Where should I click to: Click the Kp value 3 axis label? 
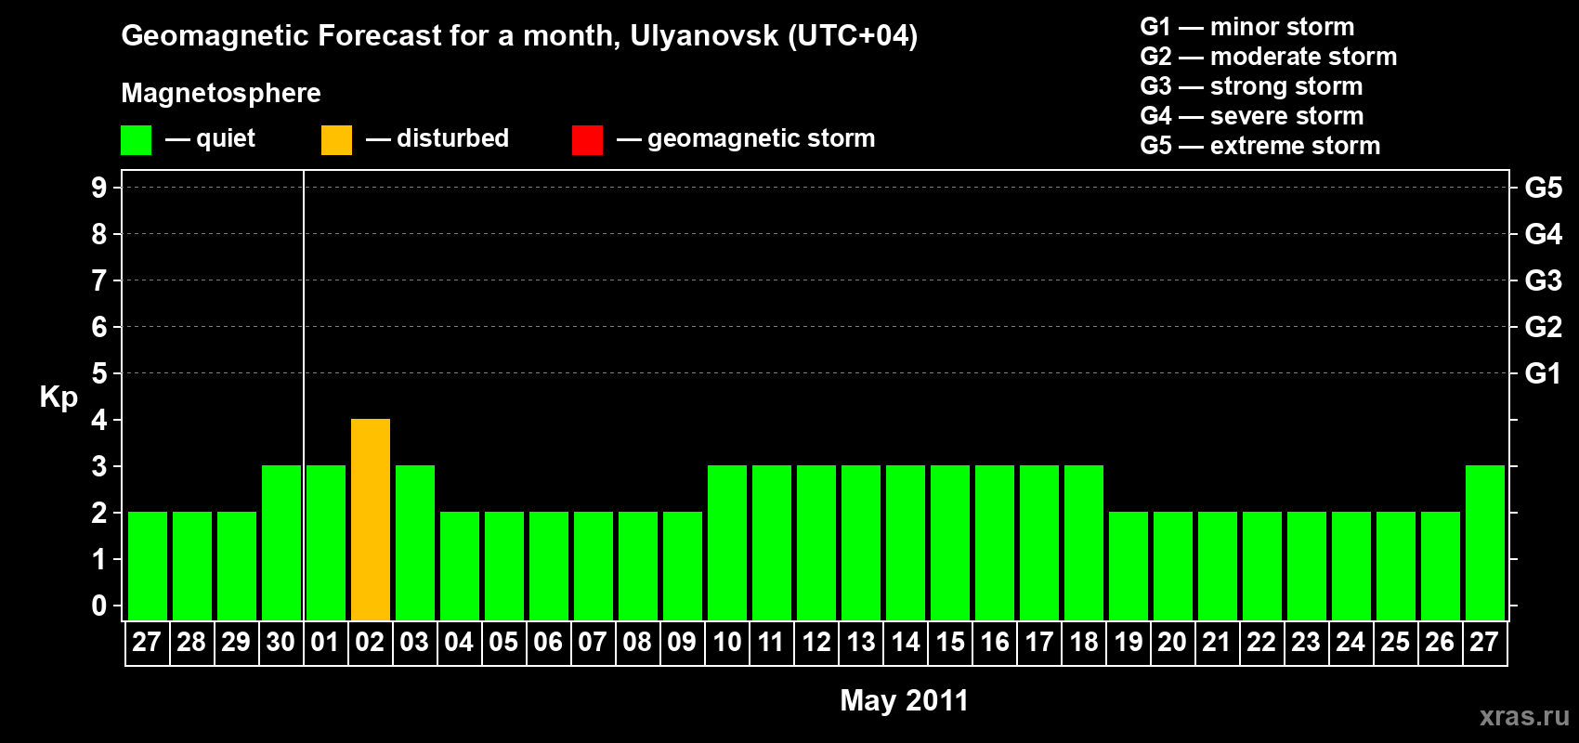pyautogui.click(x=99, y=466)
